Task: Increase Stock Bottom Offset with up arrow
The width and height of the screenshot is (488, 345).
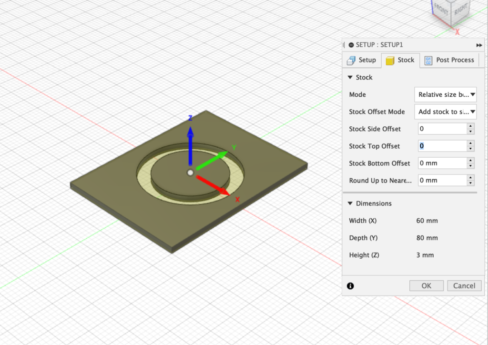Action: tap(470, 160)
